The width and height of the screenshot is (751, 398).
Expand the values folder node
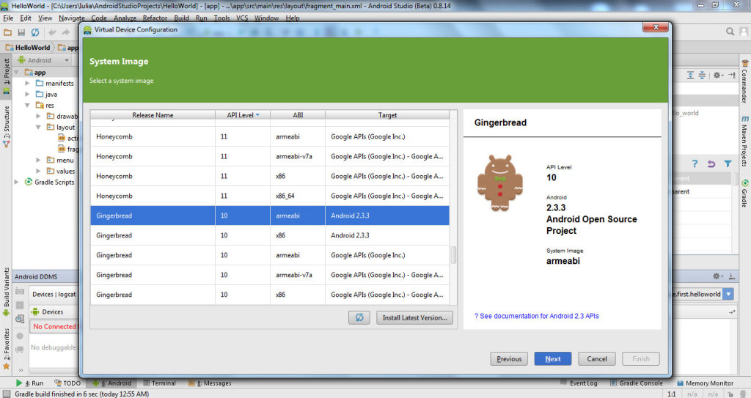click(38, 171)
